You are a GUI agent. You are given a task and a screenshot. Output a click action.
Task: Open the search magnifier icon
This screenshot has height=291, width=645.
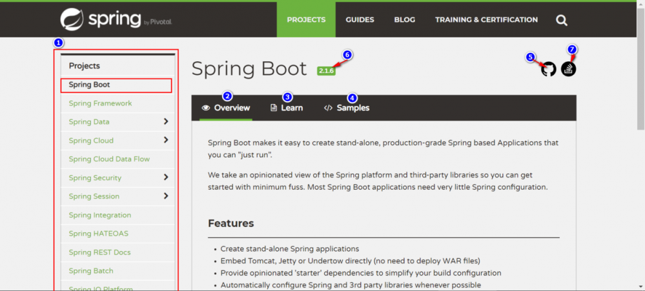click(562, 20)
